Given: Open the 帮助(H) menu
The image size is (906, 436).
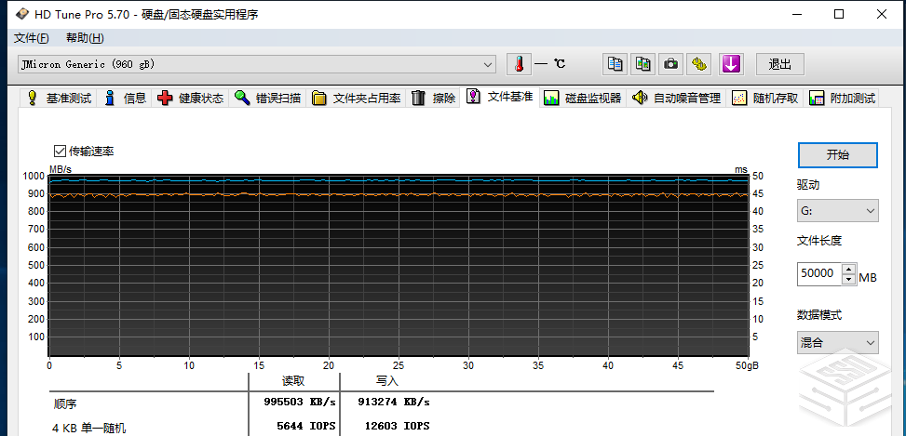Looking at the screenshot, I should (85, 38).
